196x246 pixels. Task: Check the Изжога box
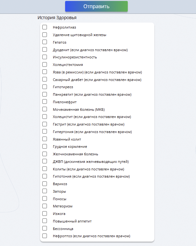point(44,213)
